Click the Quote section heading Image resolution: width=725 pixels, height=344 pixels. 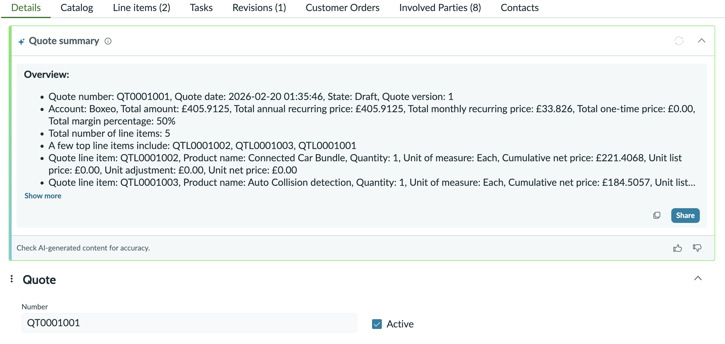point(39,280)
